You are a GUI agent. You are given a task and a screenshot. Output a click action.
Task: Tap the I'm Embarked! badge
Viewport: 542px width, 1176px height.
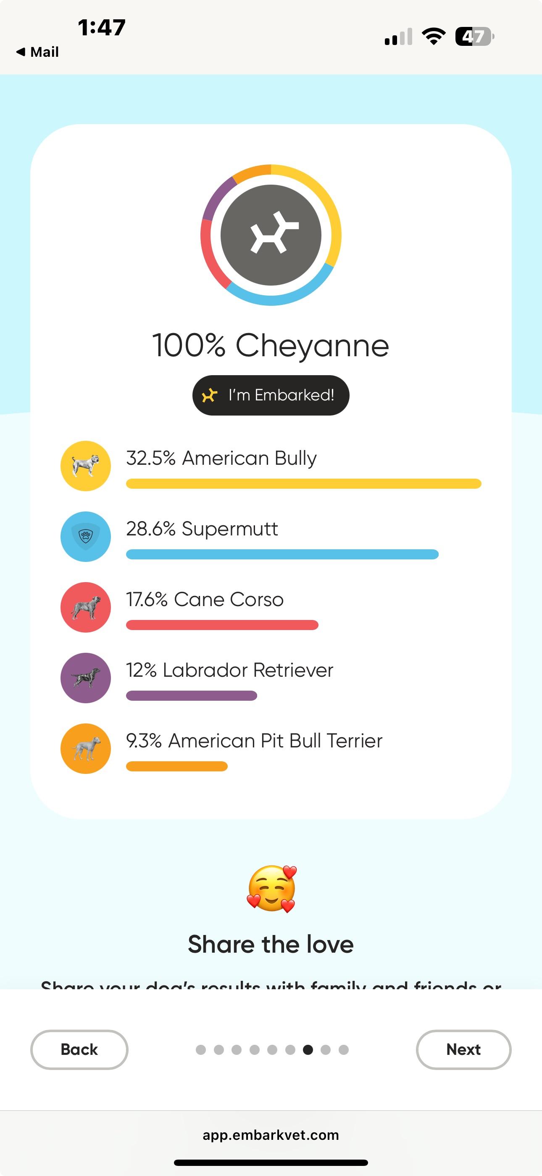[271, 395]
